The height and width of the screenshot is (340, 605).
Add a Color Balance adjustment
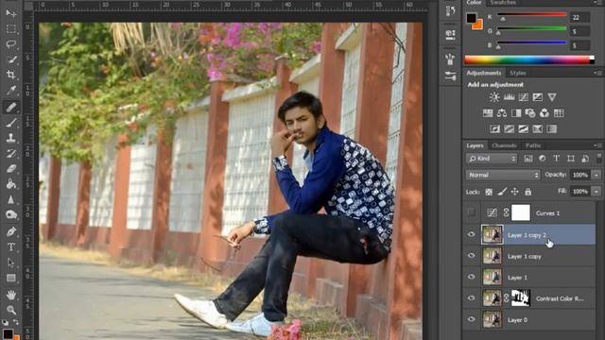502,113
